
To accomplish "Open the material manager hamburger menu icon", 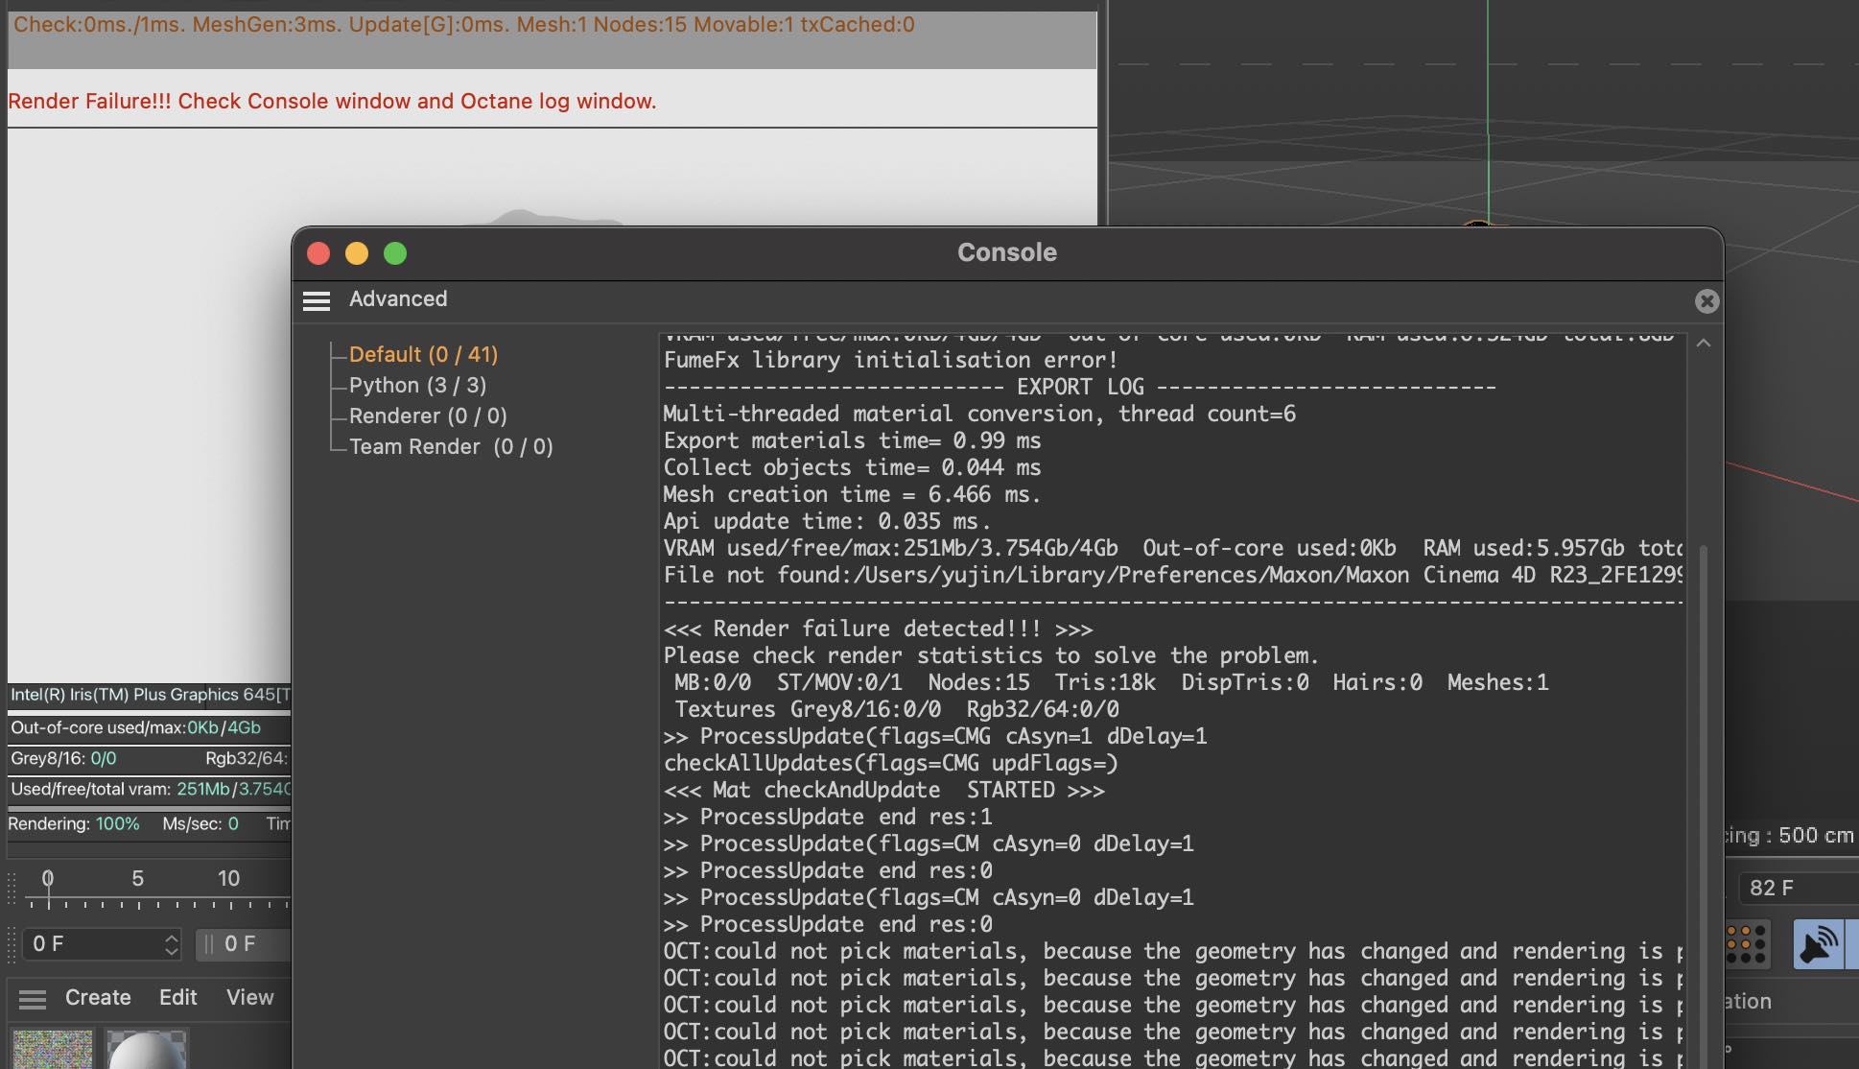I will click(33, 999).
